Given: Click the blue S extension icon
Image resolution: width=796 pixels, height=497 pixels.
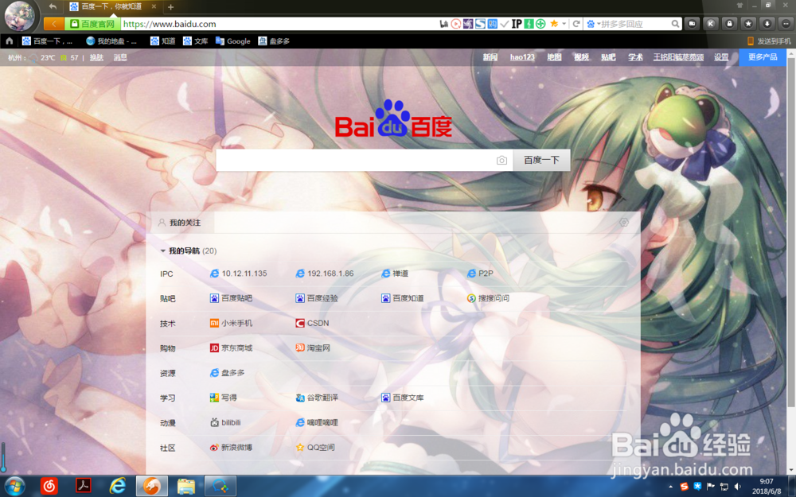Looking at the screenshot, I should point(480,24).
